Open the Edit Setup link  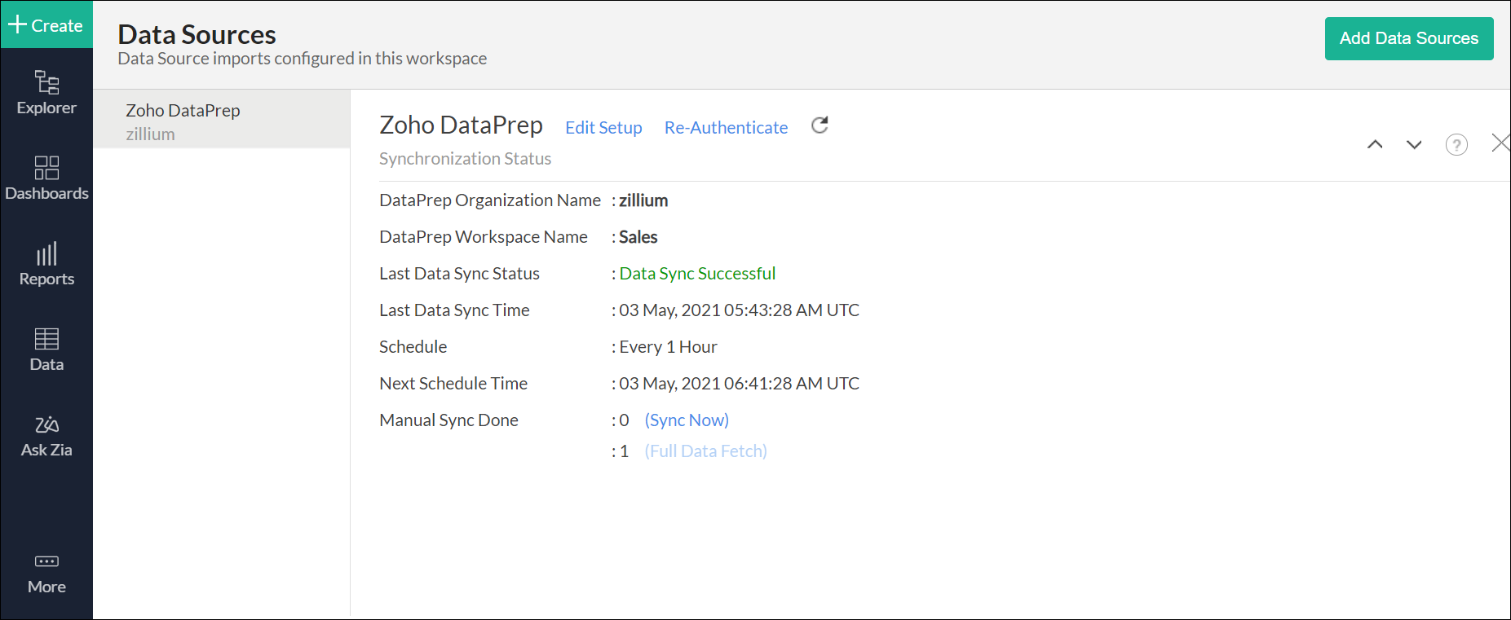(603, 128)
